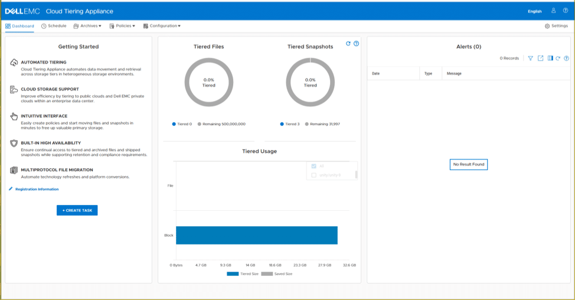
Task: Toggle the Tiered 3 legend entry
Action: tap(290, 124)
